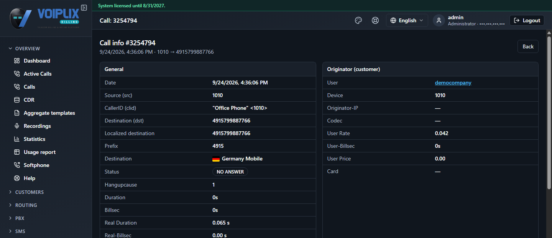
Task: Click the Aggregate templates document icon
Action: (17, 113)
